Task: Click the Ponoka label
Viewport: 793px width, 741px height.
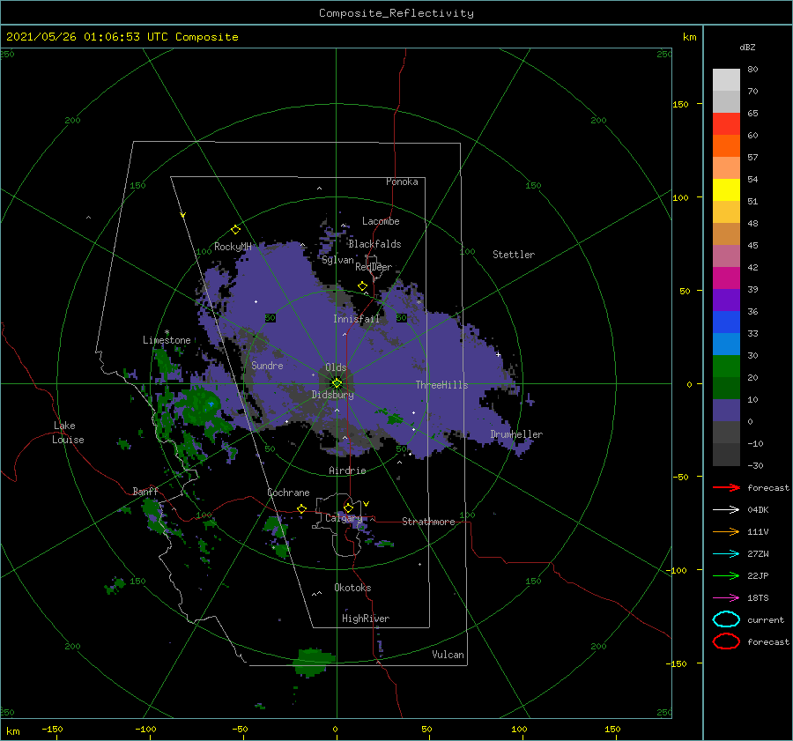Action: [402, 182]
